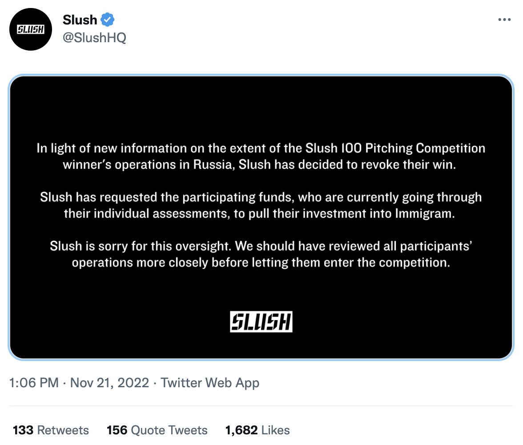Click the blue verified badge

[107, 20]
